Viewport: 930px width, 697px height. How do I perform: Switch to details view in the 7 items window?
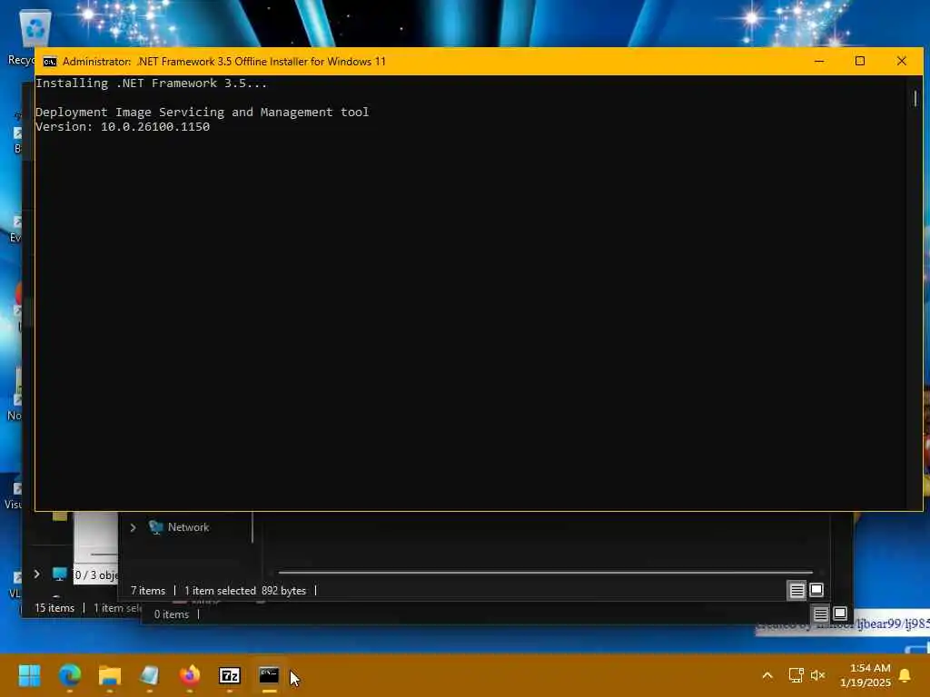(796, 590)
